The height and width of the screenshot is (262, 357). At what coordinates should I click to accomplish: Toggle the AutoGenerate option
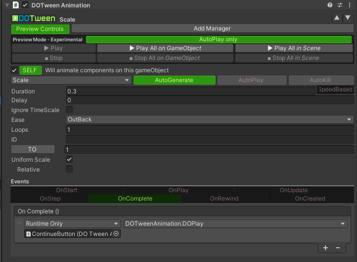[175, 80]
